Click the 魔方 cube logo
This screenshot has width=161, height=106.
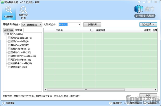[x=139, y=9]
